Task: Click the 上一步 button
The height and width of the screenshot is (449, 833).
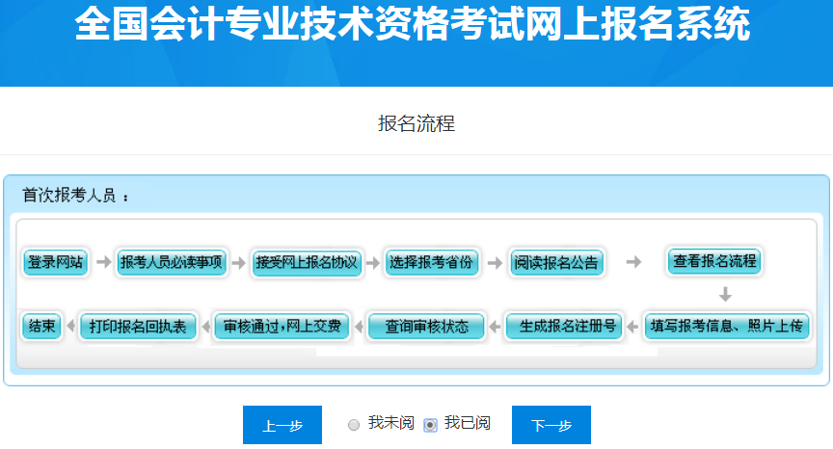Action: click(x=282, y=425)
